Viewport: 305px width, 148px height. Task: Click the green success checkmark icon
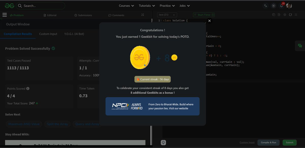[53, 48]
